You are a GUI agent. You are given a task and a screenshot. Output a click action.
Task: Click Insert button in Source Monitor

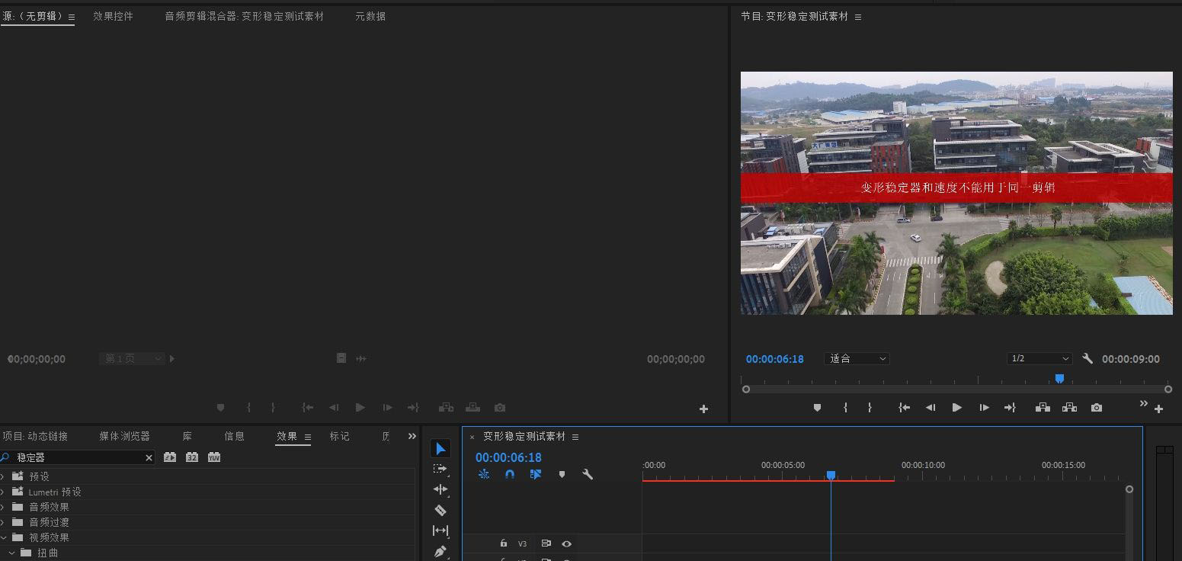(446, 408)
